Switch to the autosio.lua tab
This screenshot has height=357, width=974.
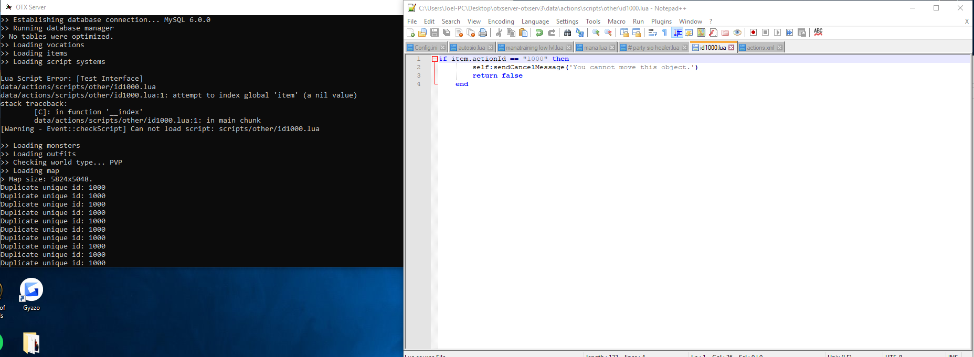(x=472, y=48)
